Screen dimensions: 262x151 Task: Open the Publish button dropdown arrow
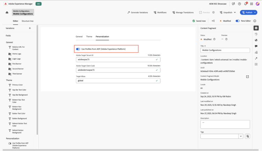coord(255,13)
